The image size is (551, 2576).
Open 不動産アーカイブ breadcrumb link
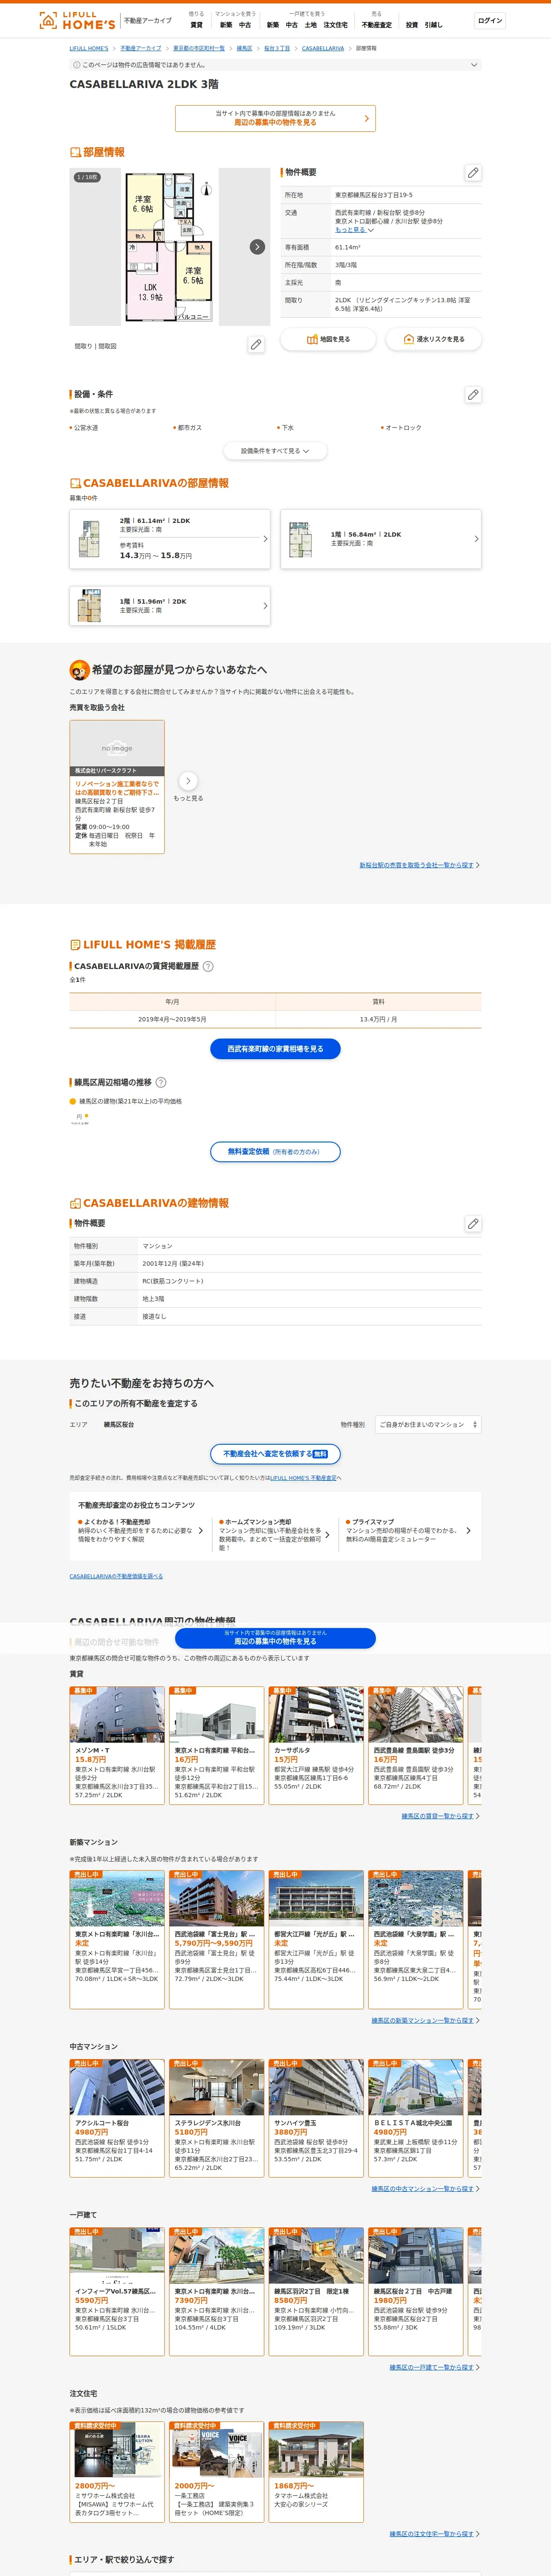tap(141, 48)
